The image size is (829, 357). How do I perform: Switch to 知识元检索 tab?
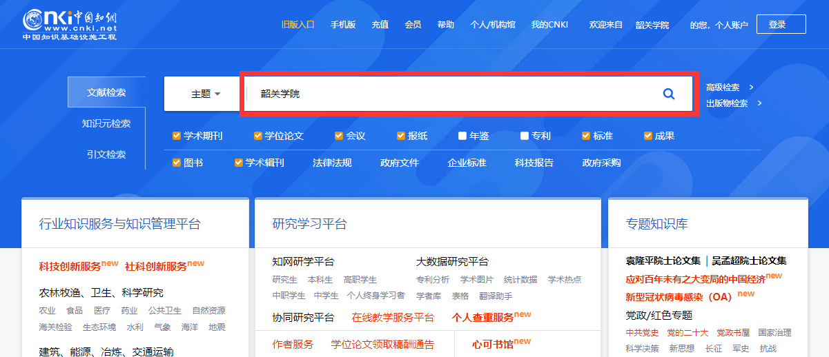click(x=106, y=123)
